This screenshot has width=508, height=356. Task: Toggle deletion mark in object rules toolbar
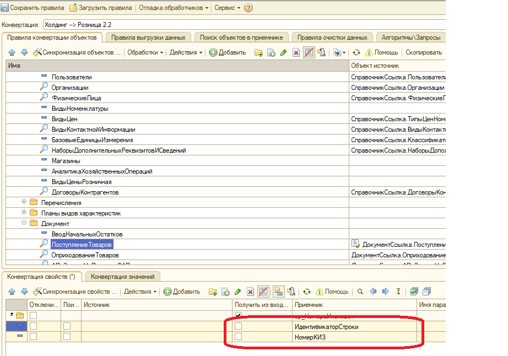309,52
